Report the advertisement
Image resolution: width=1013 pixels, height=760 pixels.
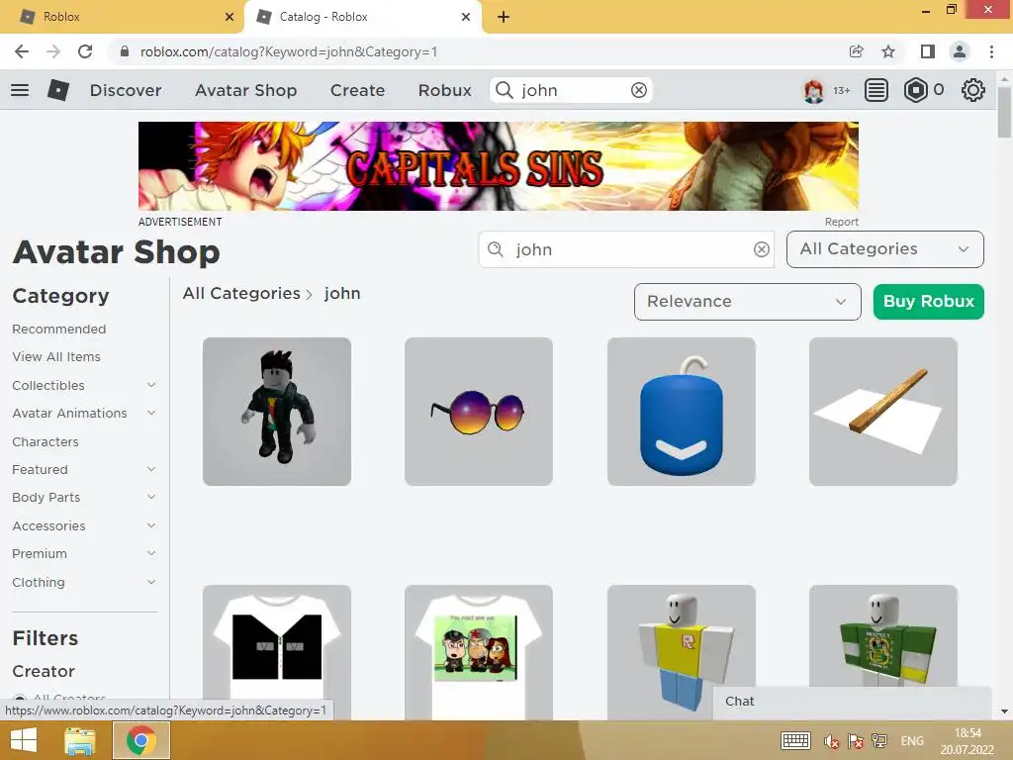point(841,222)
